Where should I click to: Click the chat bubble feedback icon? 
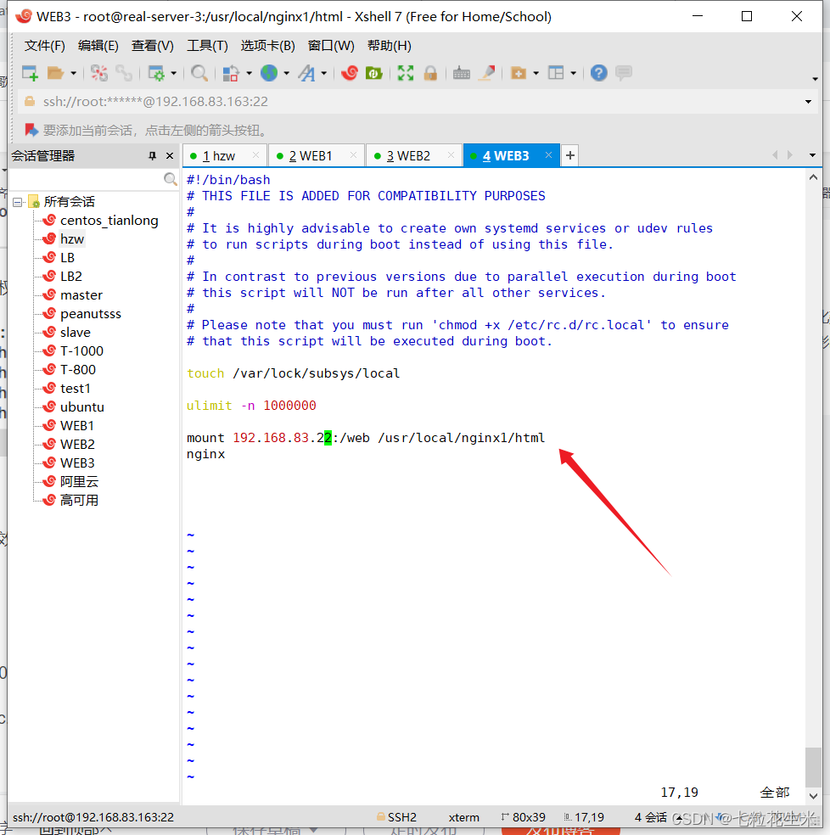pos(624,73)
